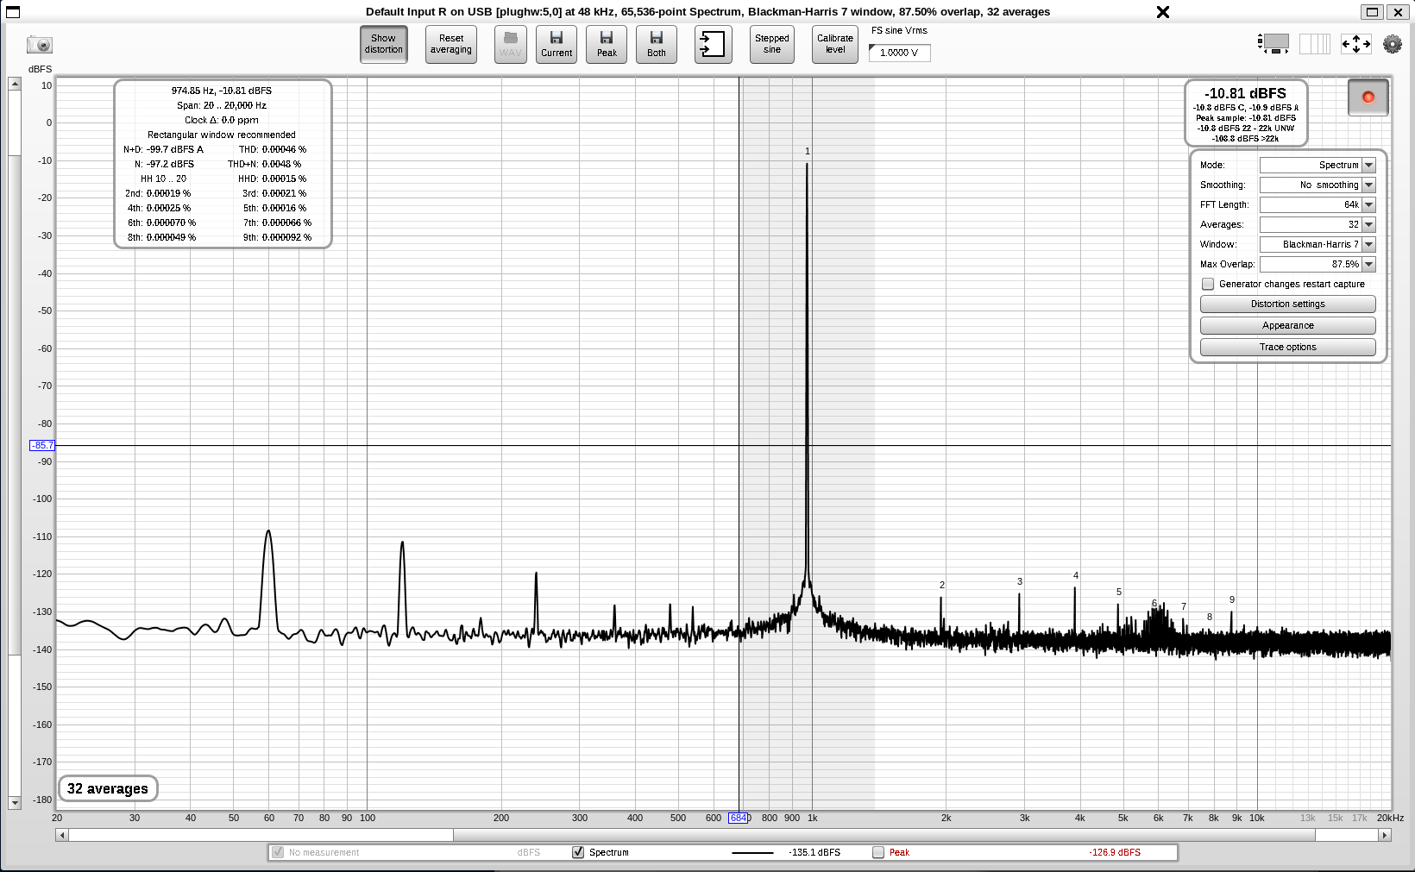Click the harmonic 4 marker label
Screen dimensions: 1415x872
click(x=1076, y=575)
